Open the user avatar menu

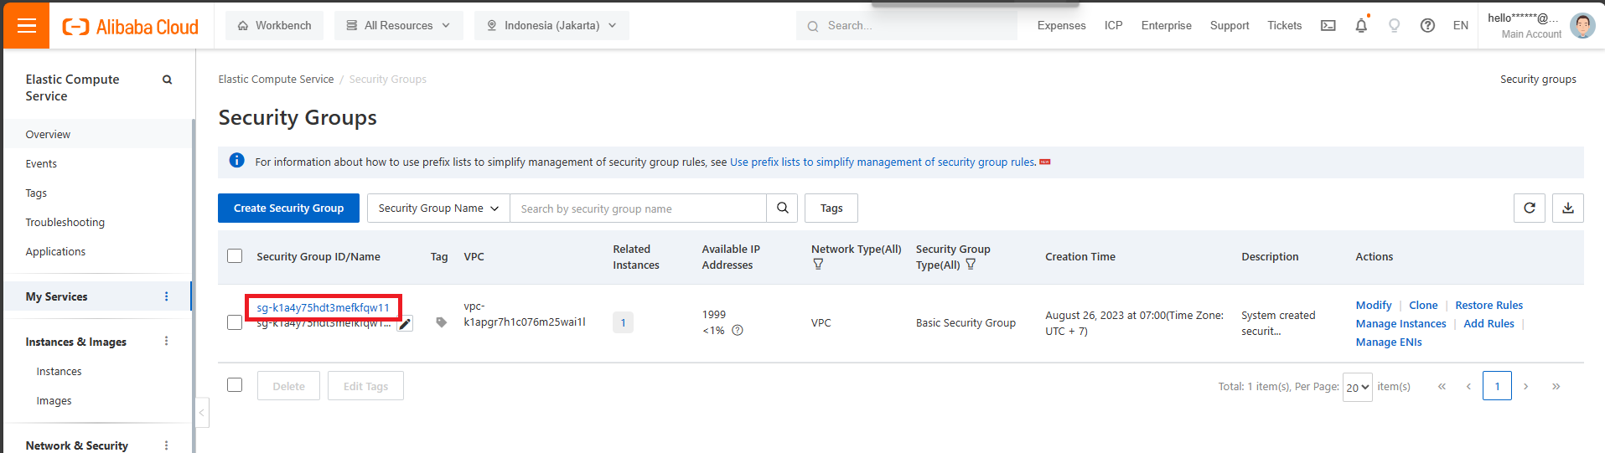(x=1582, y=26)
